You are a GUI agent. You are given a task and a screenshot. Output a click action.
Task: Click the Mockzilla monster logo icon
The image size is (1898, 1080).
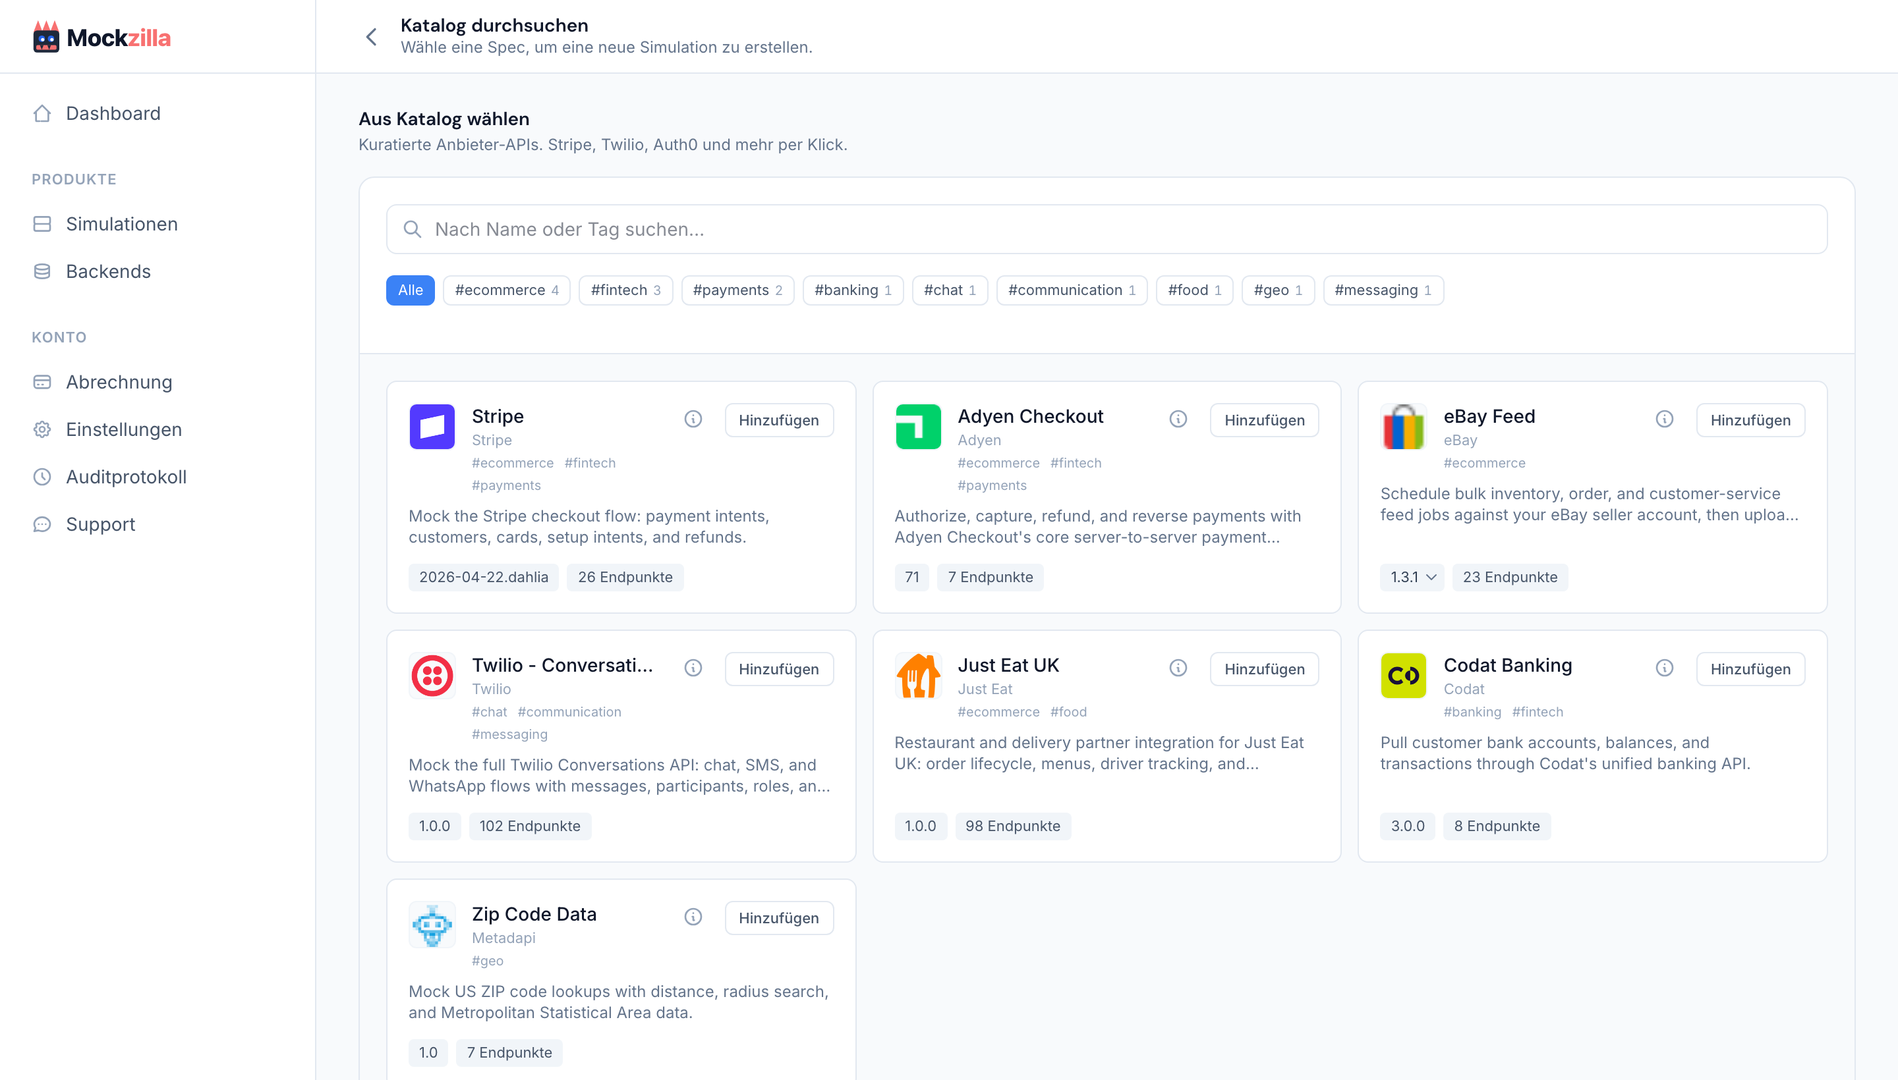coord(46,37)
